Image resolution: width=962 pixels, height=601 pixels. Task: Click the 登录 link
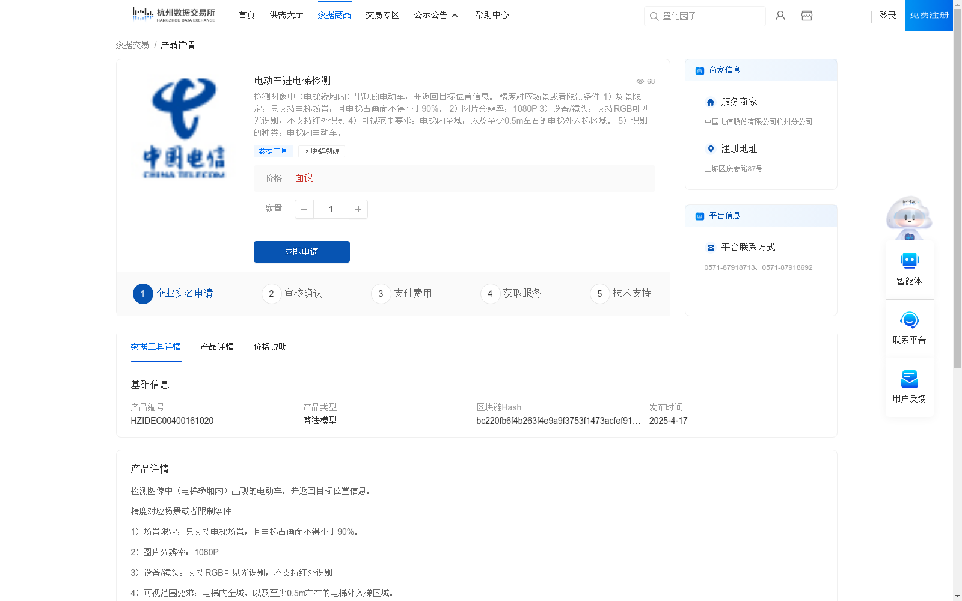pos(887,16)
